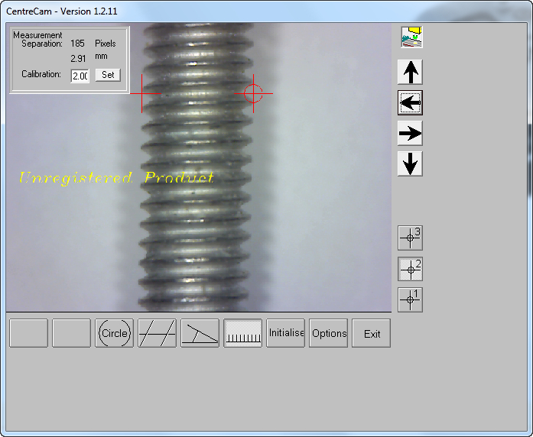Click the second blank toolbar button

click(x=71, y=333)
